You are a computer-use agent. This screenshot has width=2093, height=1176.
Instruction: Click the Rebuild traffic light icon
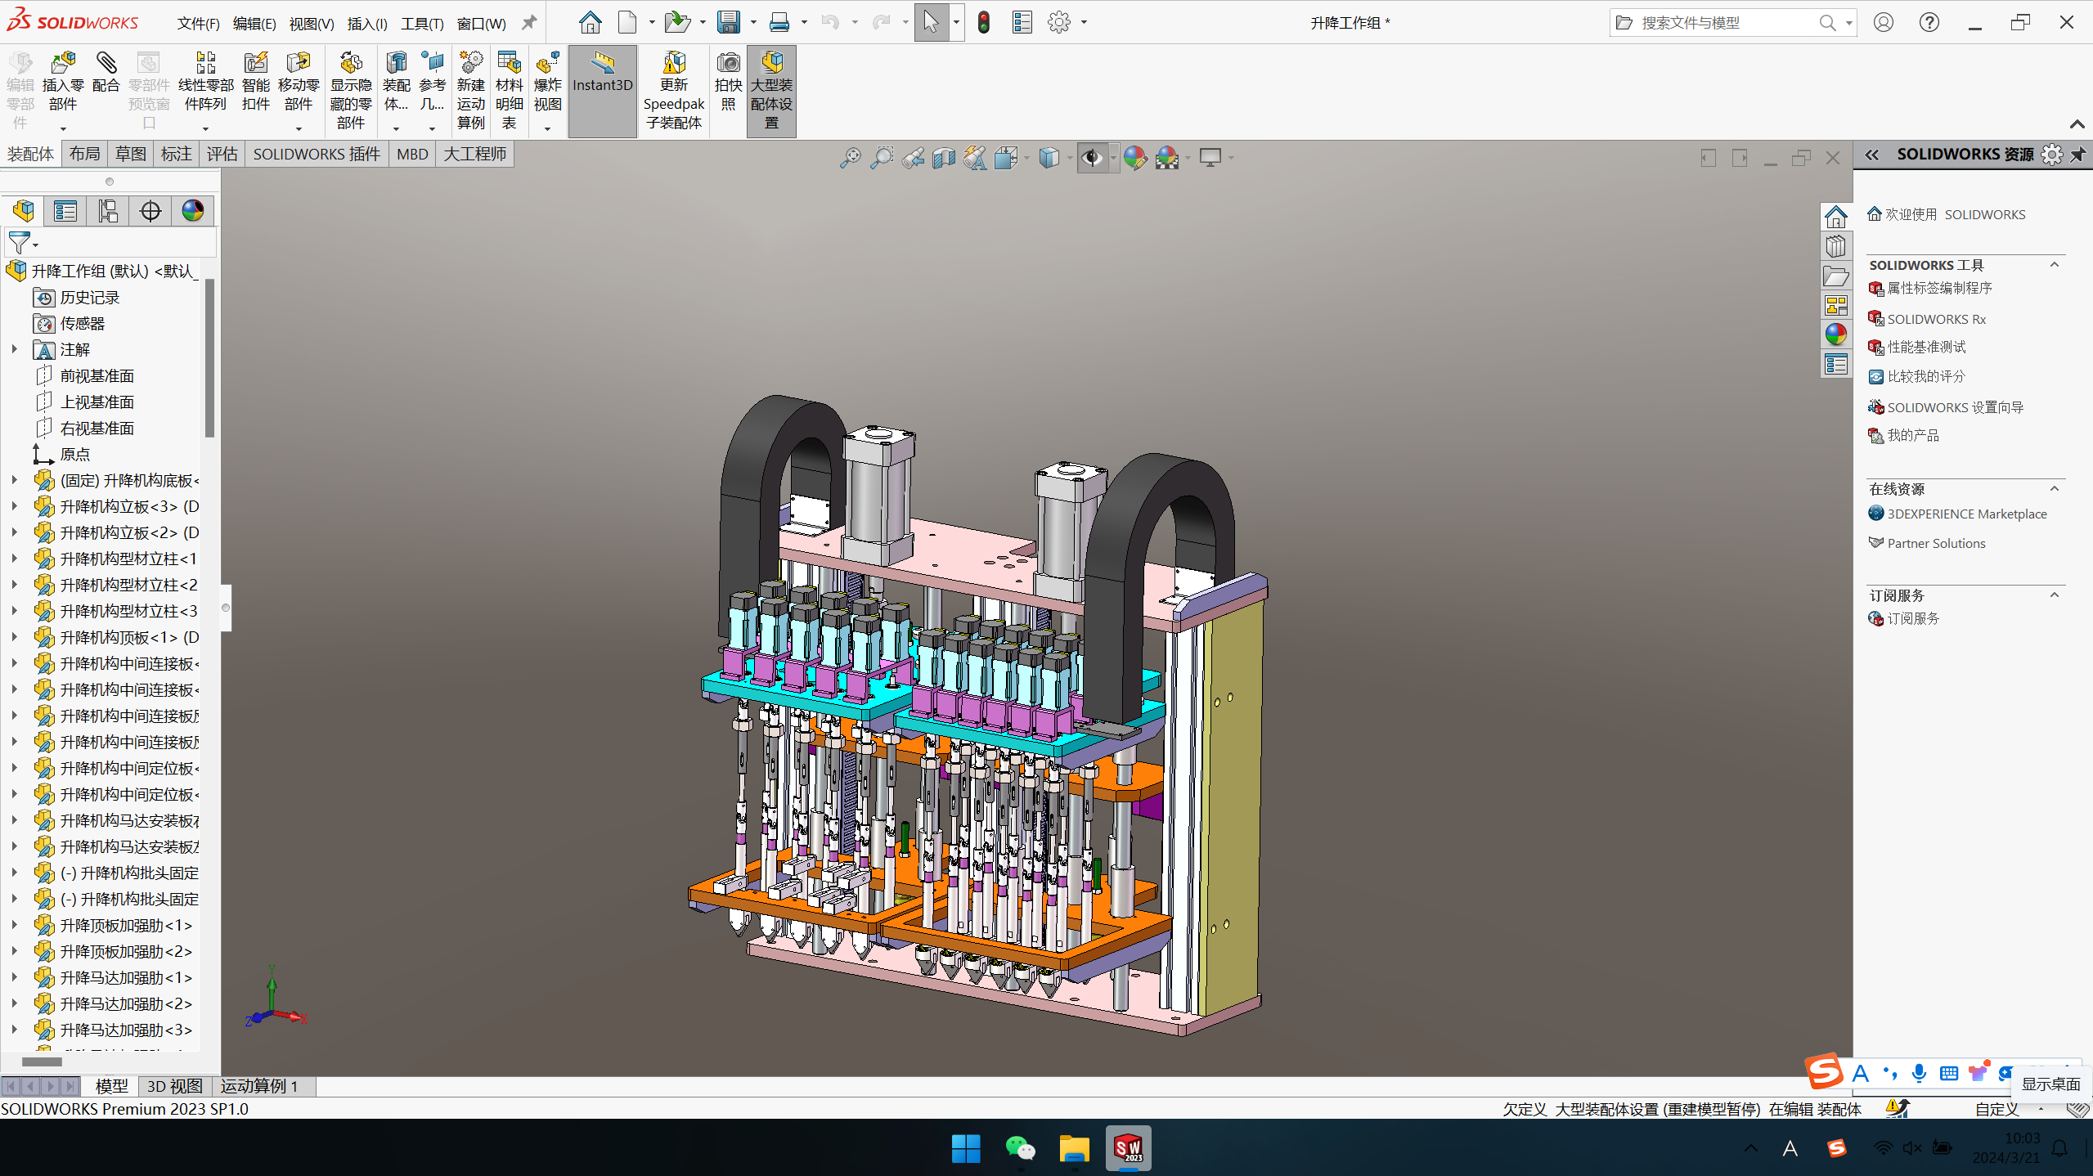pyautogui.click(x=984, y=23)
